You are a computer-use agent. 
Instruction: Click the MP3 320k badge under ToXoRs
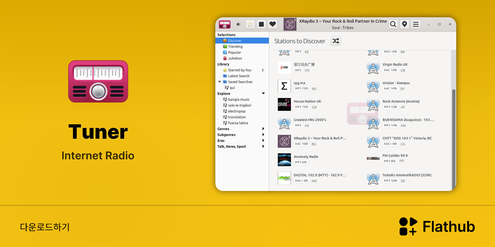point(390,181)
